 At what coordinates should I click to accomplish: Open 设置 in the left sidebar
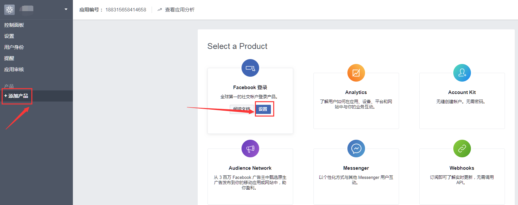9,36
